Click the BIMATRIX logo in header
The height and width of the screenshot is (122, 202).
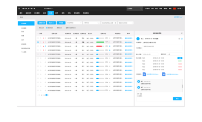pos(29,9)
